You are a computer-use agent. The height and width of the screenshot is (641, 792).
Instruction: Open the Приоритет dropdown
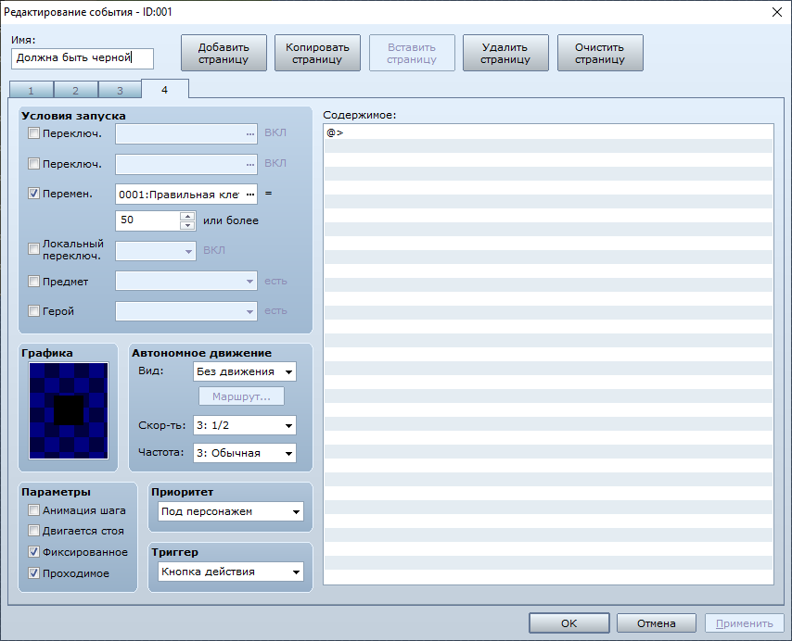tap(231, 511)
